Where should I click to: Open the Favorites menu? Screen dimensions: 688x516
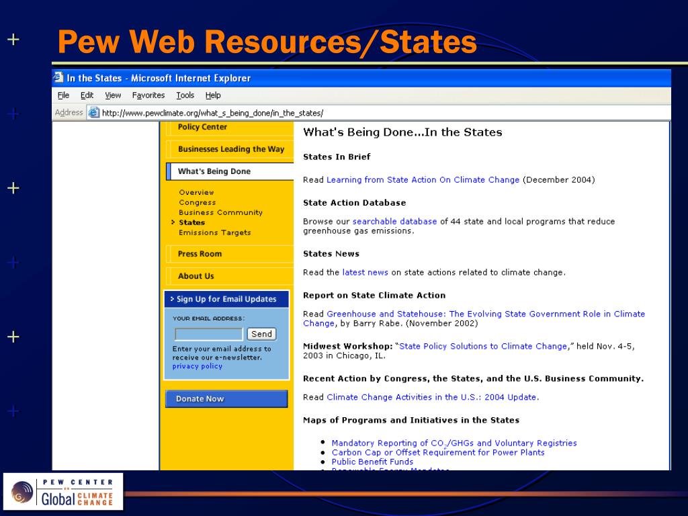tap(148, 95)
